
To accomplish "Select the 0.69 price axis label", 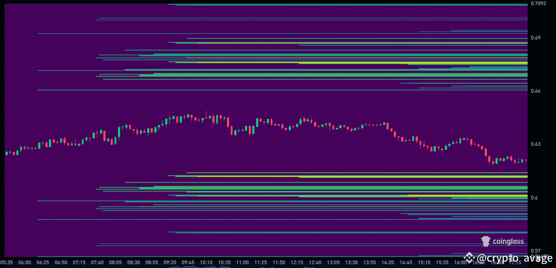I will [535, 38].
